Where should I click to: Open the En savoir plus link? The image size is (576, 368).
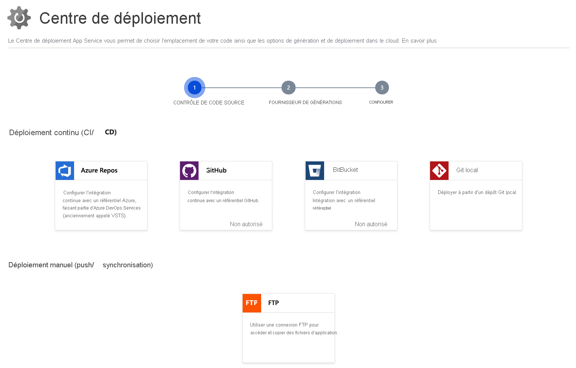click(x=419, y=41)
